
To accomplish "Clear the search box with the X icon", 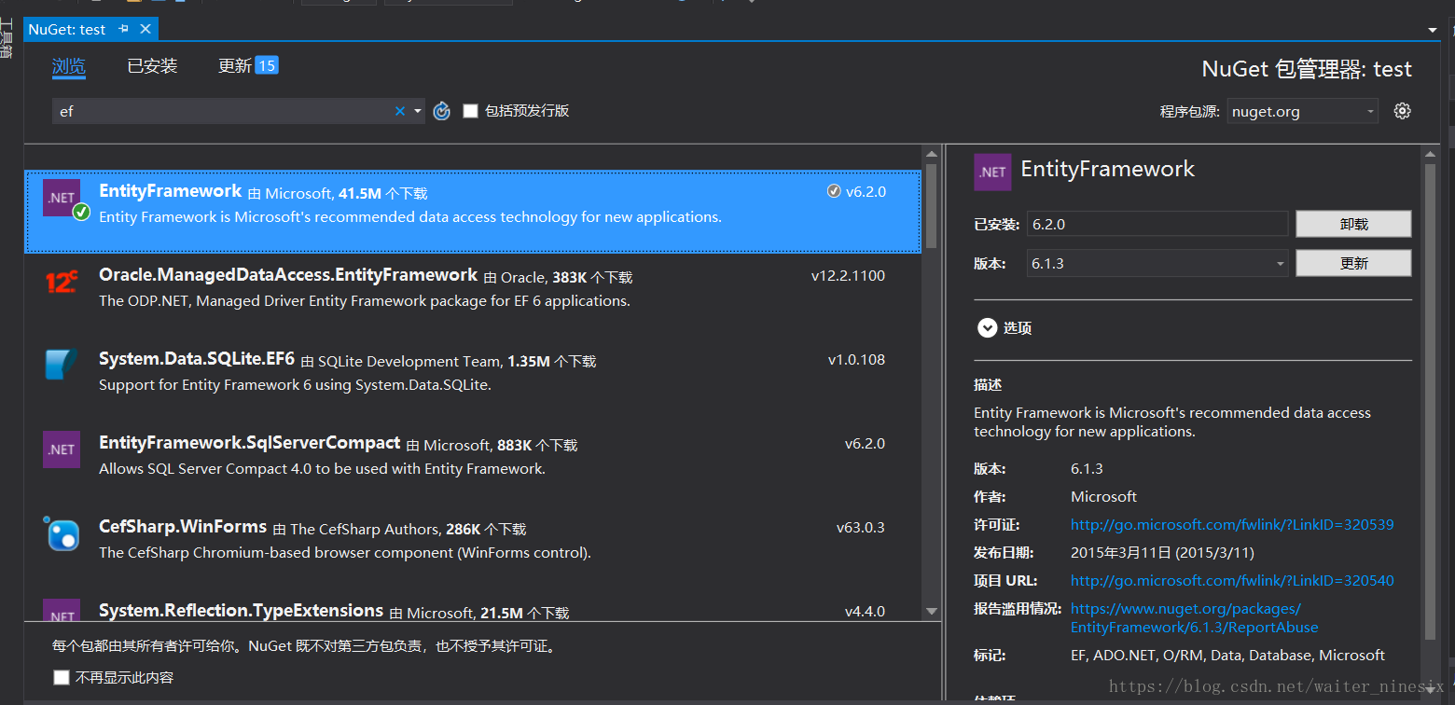I will point(400,111).
